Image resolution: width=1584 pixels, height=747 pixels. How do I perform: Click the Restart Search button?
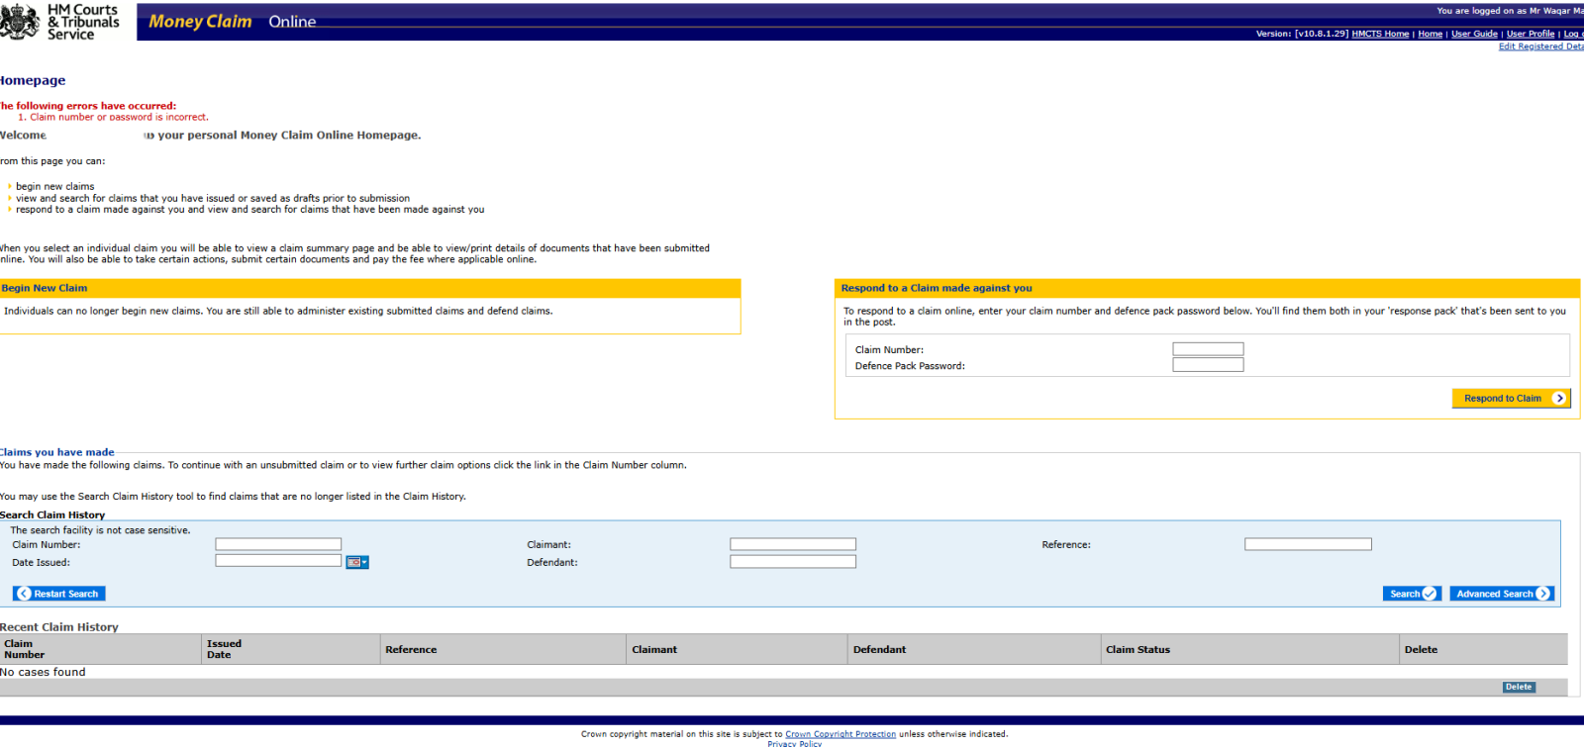58,594
